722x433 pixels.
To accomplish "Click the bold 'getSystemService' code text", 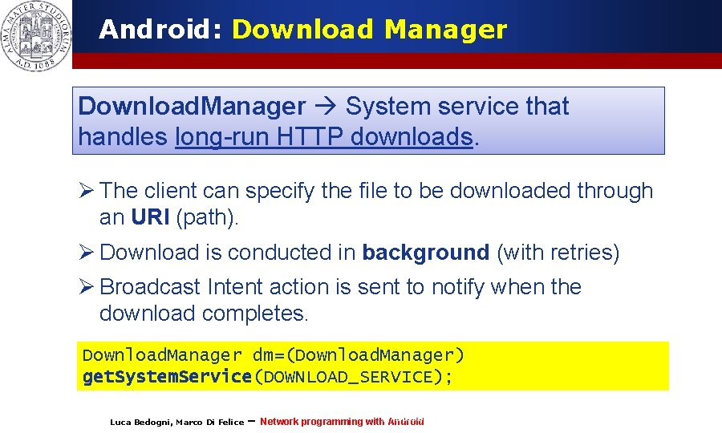I will click(x=167, y=377).
